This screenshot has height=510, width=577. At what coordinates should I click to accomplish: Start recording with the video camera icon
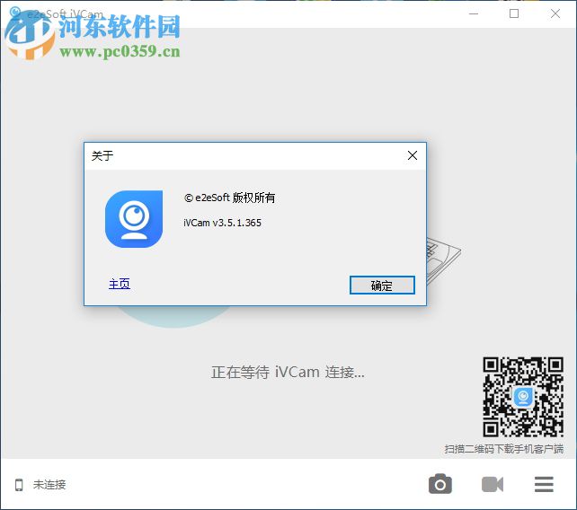pos(493,484)
